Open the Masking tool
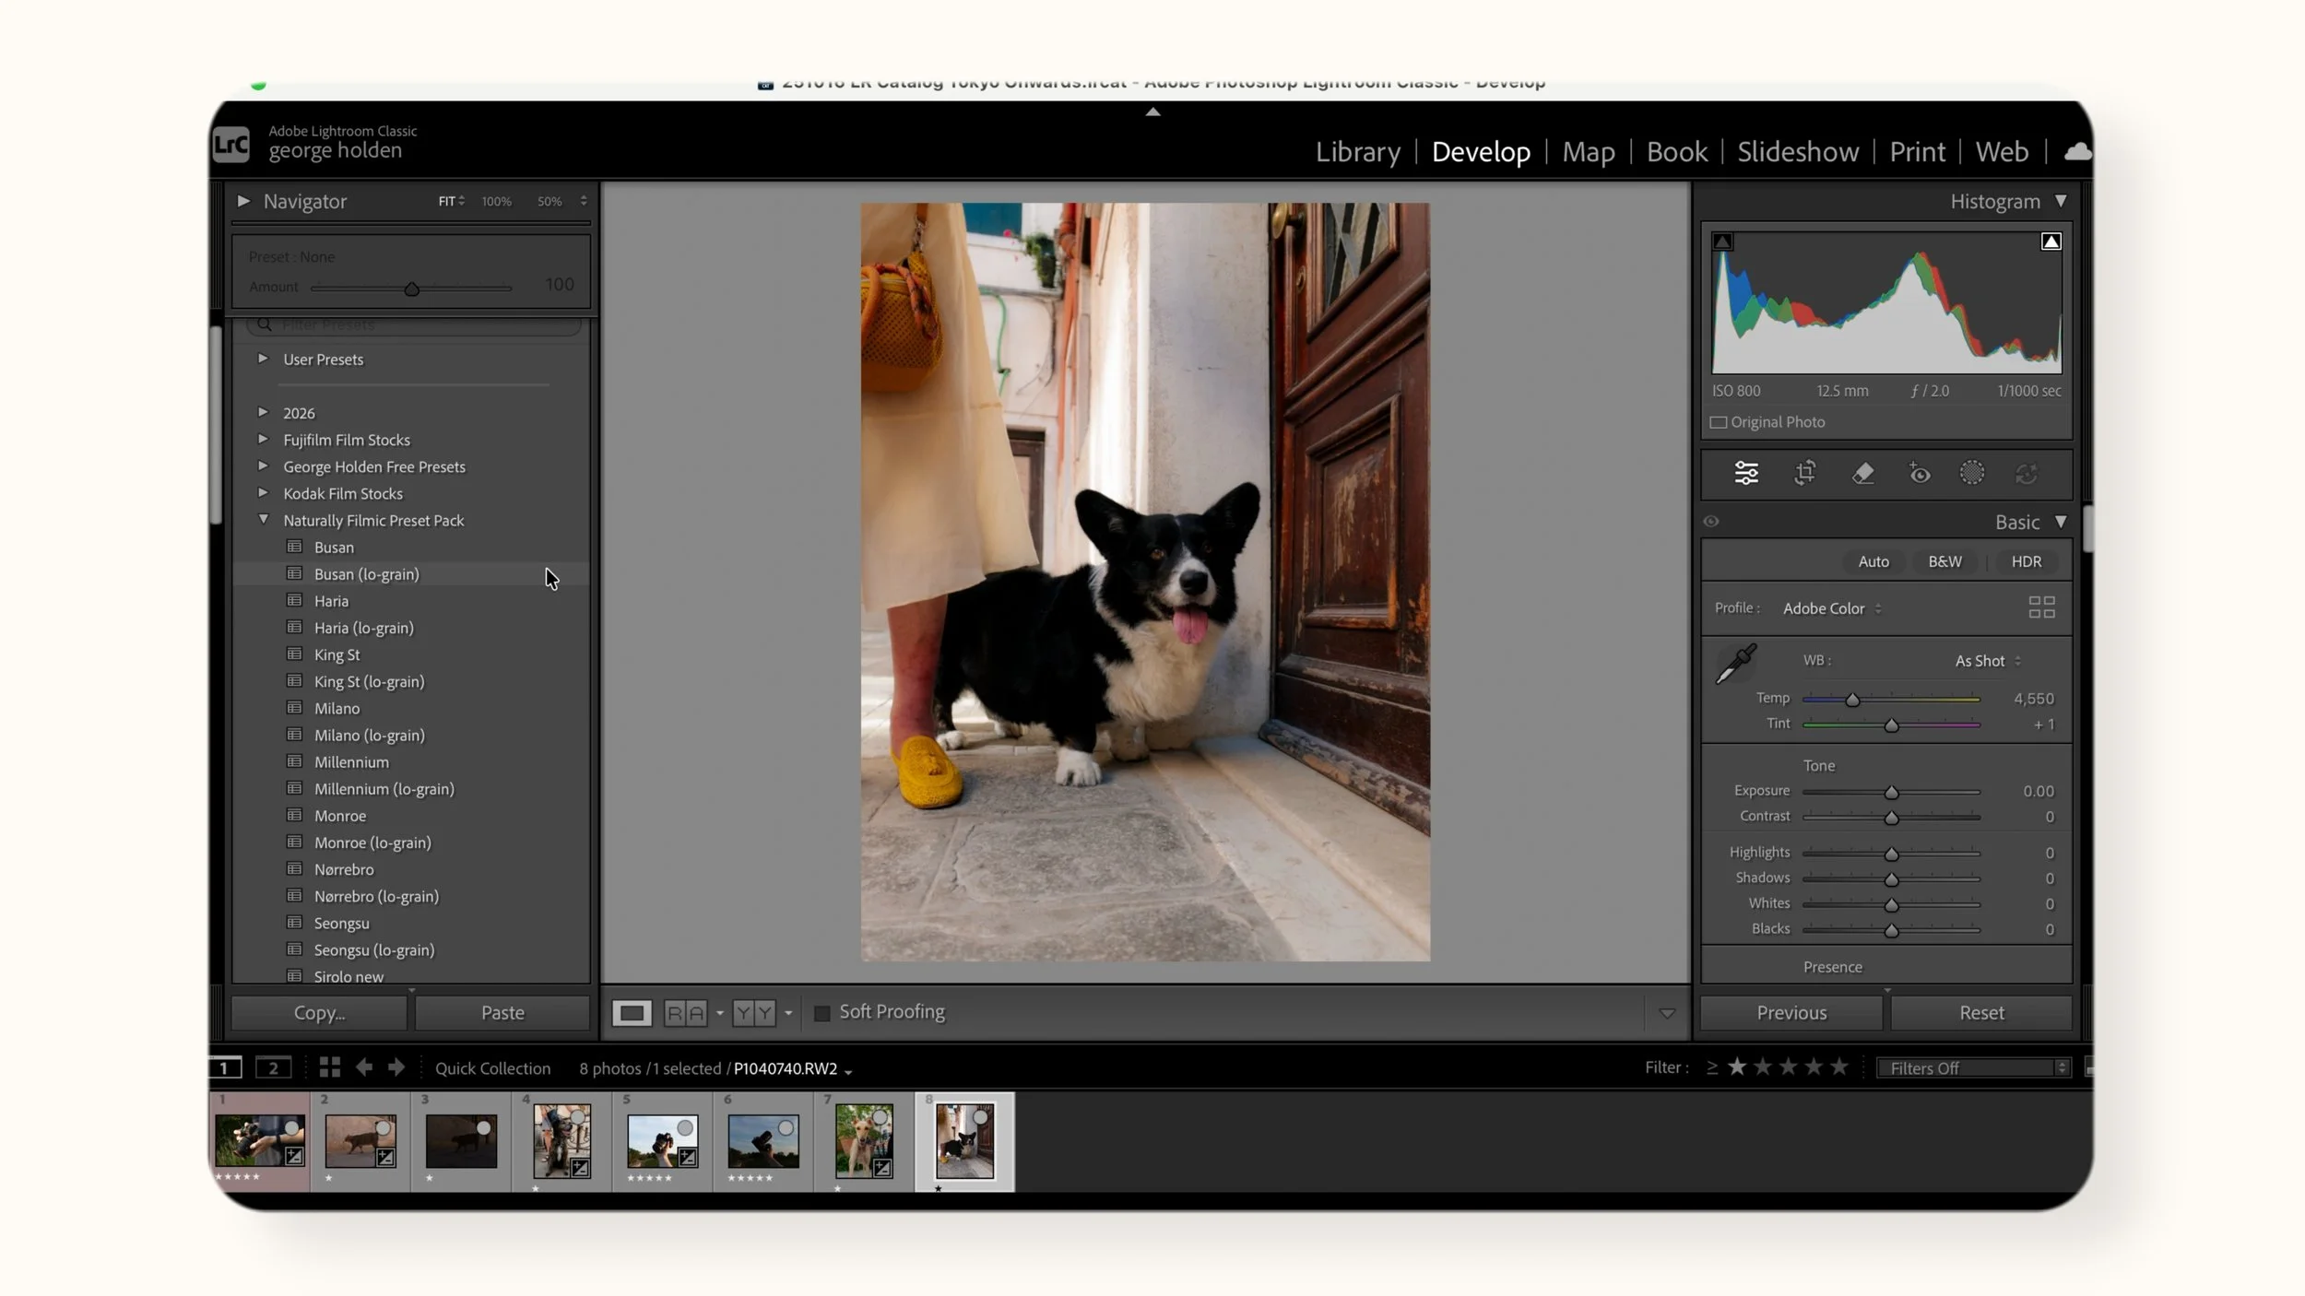This screenshot has height=1296, width=2305. (x=1971, y=473)
